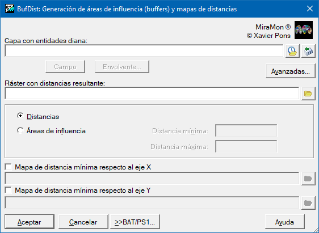Click the Envolvente... button
319x233 pixels.
pos(122,67)
